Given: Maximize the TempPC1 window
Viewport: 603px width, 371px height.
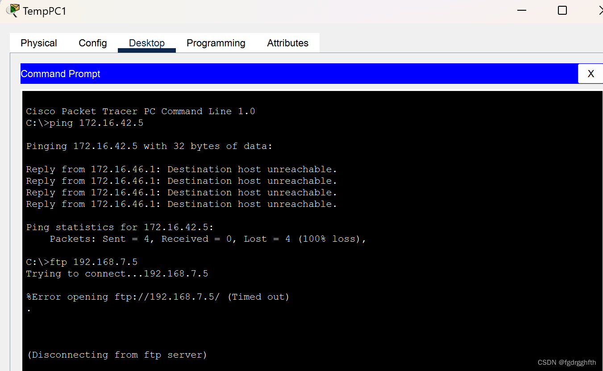Looking at the screenshot, I should click(562, 10).
